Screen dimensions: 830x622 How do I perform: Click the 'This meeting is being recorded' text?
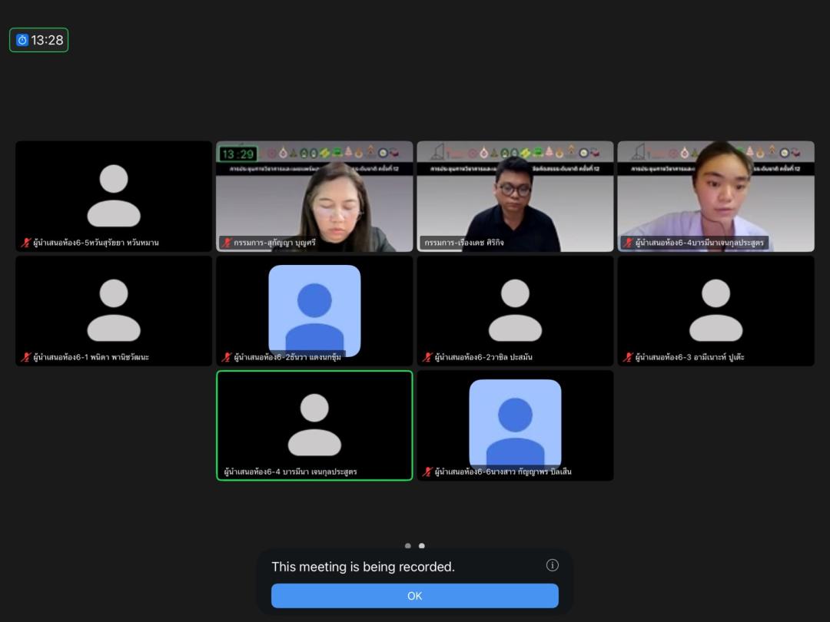tap(363, 567)
